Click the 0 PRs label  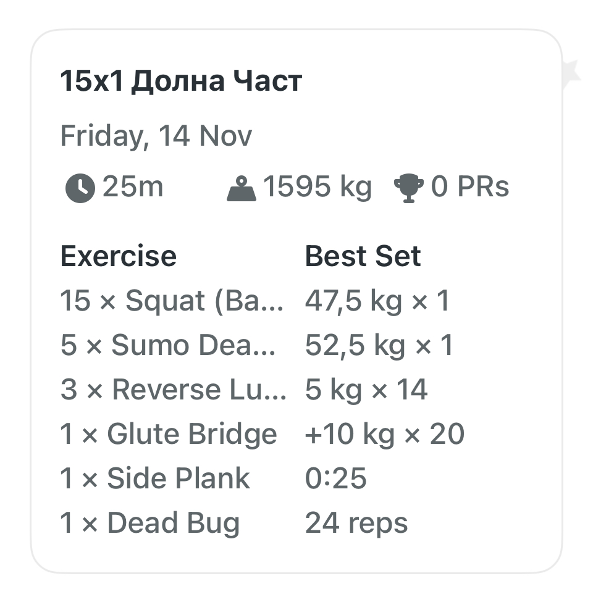point(470,188)
